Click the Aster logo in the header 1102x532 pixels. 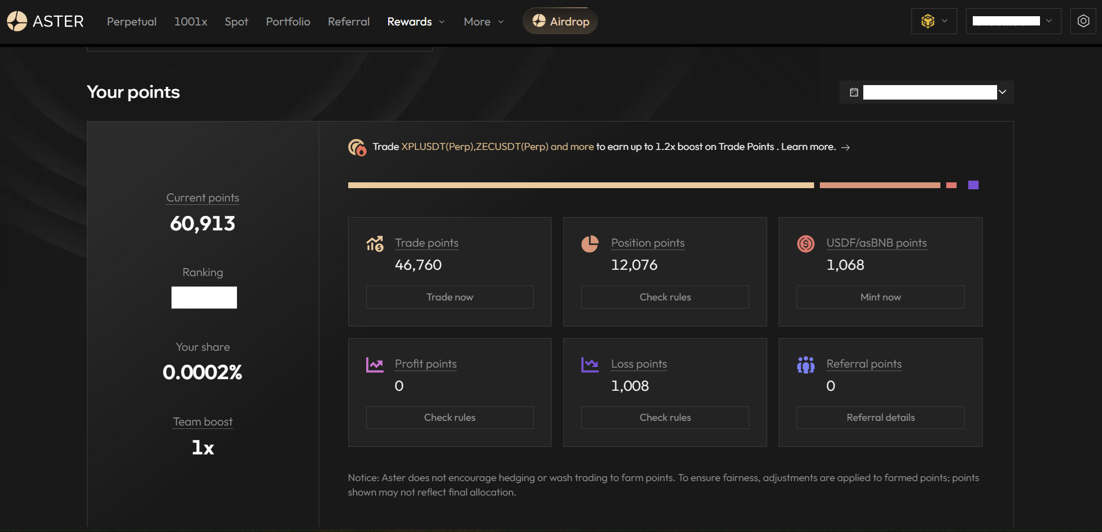pyautogui.click(x=45, y=21)
